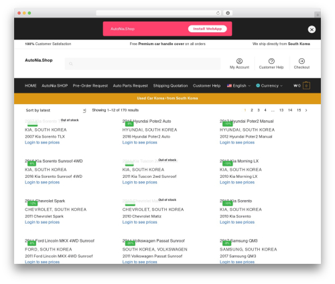Click FORD, SOUTH KOREA category text
Viewport: 335px width, 284px height.
(48, 249)
